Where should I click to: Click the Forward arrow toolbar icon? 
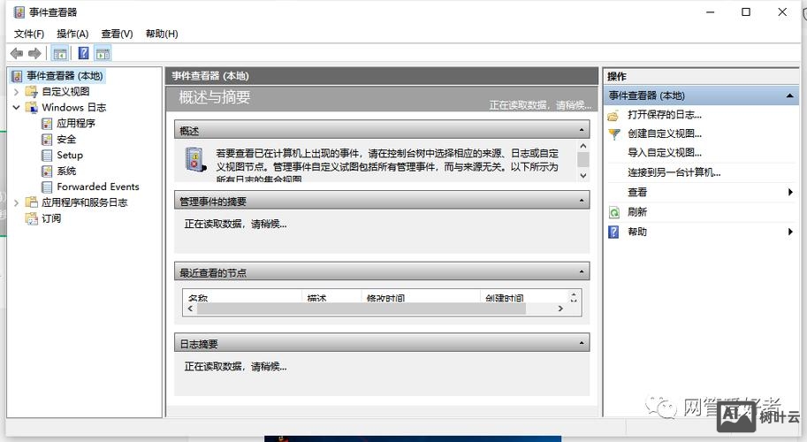click(34, 53)
